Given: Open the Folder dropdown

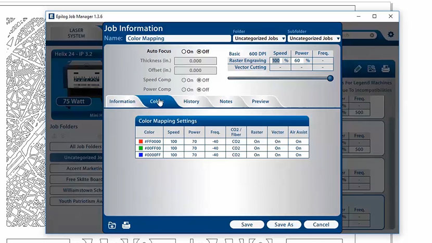Looking at the screenshot, I should [259, 39].
